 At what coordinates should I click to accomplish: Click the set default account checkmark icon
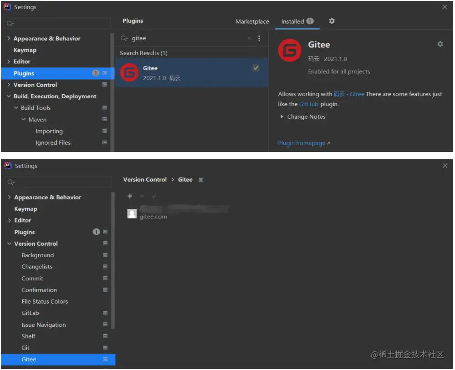click(x=153, y=196)
